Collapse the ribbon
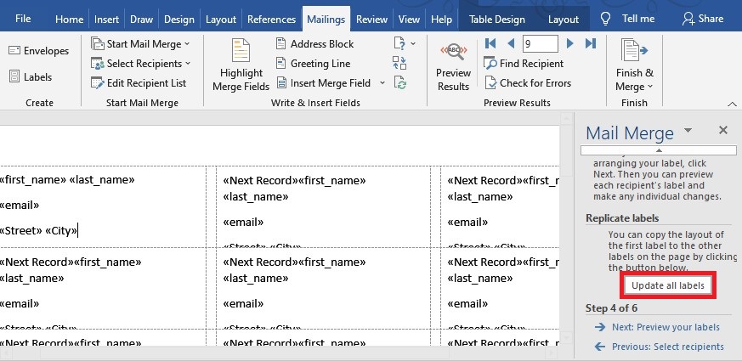Image resolution: width=742 pixels, height=361 pixels. click(732, 104)
